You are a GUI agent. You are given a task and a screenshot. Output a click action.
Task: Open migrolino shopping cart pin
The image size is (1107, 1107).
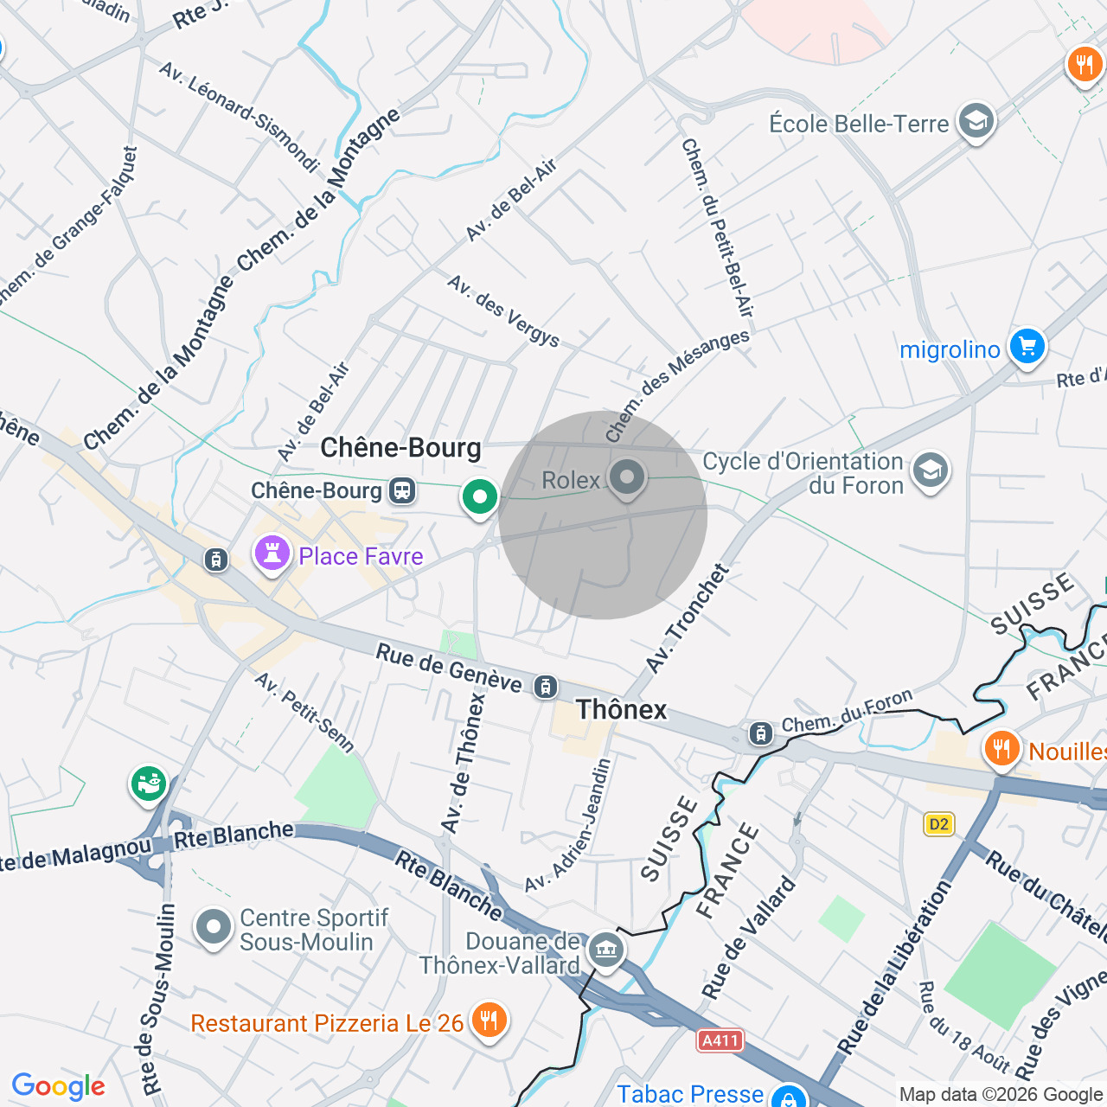click(1027, 348)
